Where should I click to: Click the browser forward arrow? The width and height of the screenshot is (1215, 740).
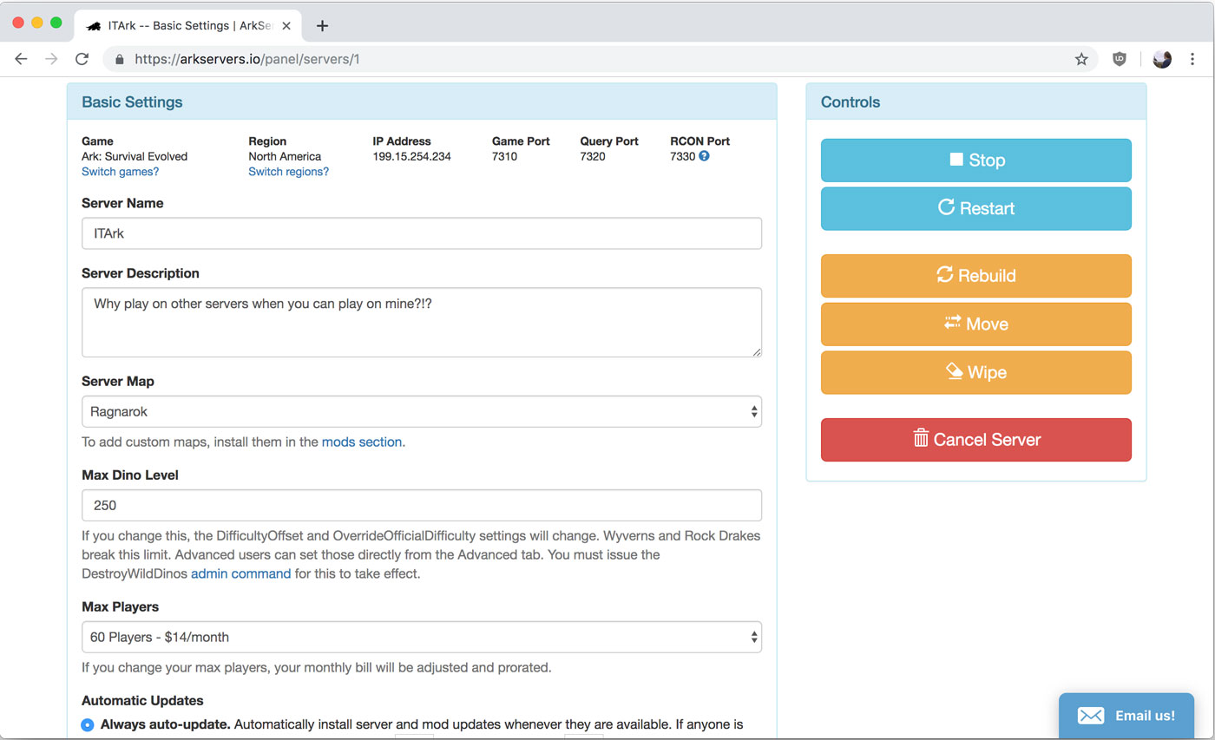(x=51, y=59)
